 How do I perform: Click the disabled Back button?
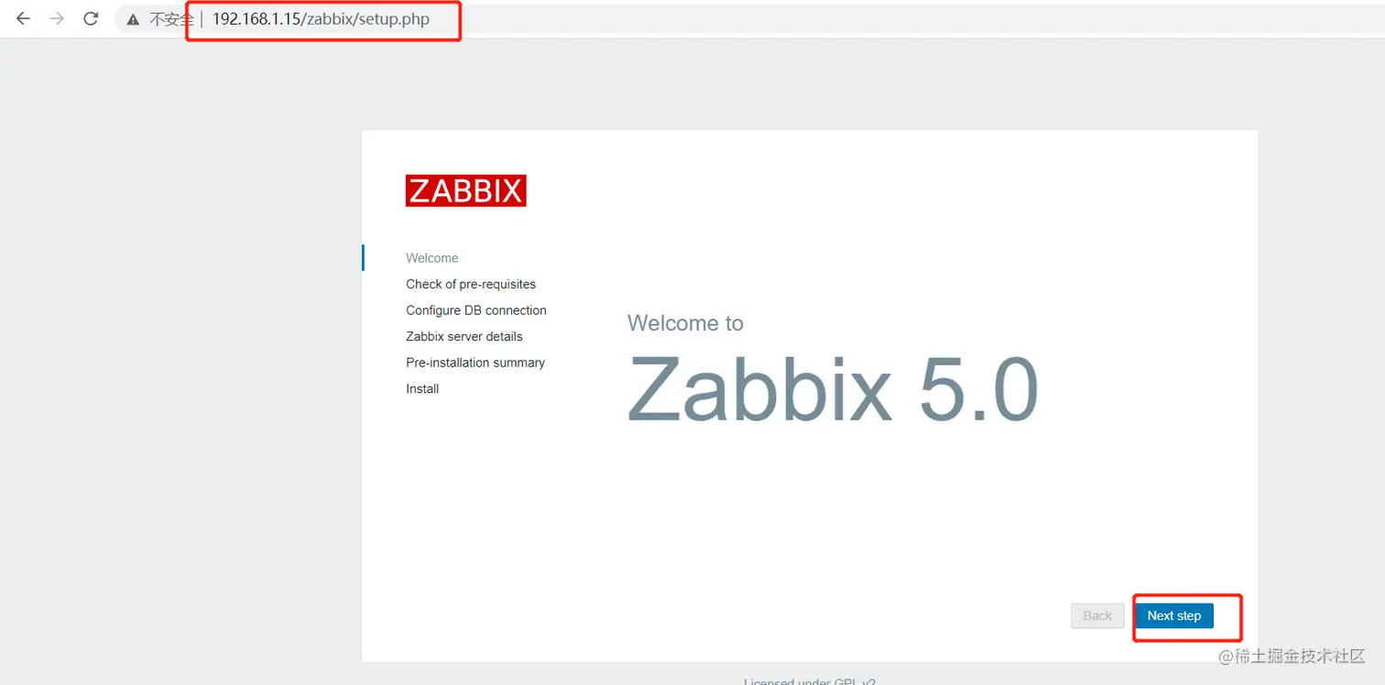tap(1097, 615)
